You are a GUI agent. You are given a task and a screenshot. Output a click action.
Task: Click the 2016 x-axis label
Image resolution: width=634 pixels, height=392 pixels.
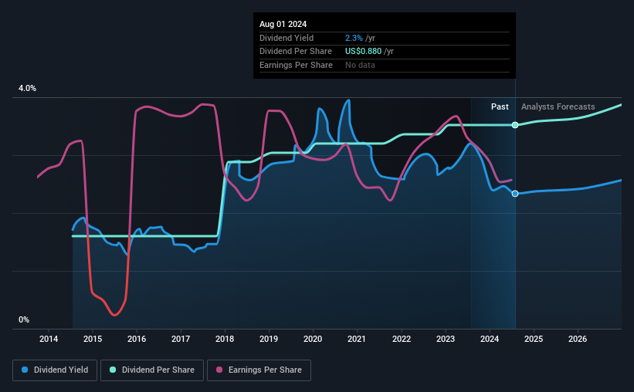pyautogui.click(x=137, y=339)
